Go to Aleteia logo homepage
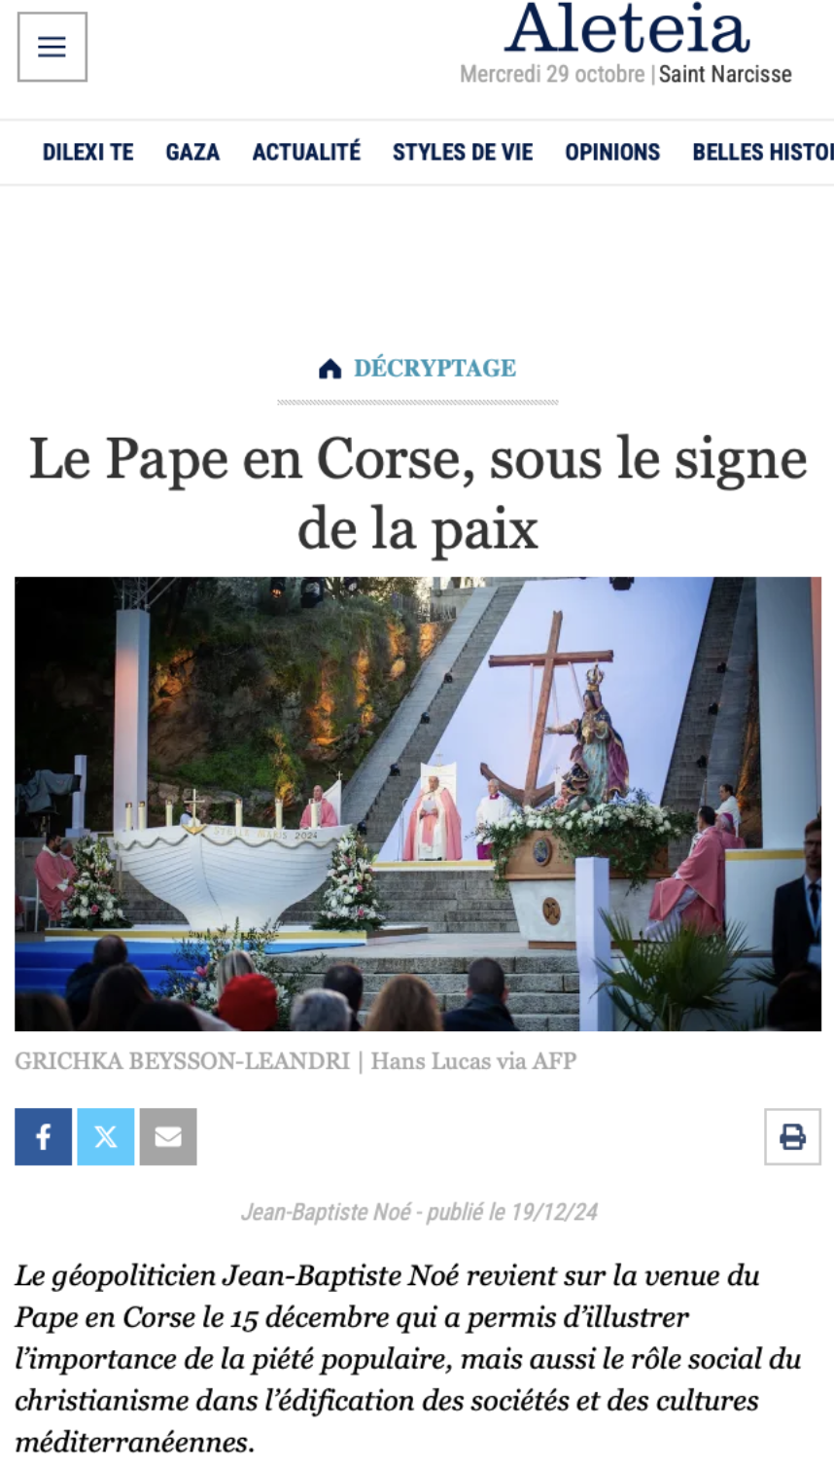Image resolution: width=834 pixels, height=1465 pixels. point(627,29)
